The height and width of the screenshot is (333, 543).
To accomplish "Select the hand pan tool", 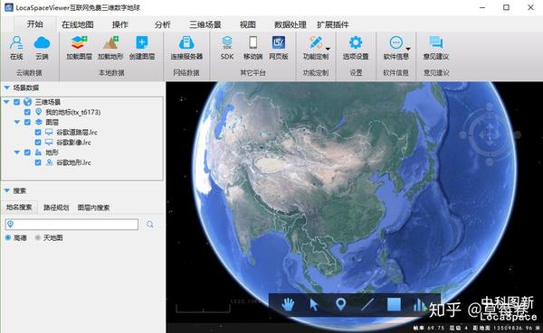I will (288, 304).
